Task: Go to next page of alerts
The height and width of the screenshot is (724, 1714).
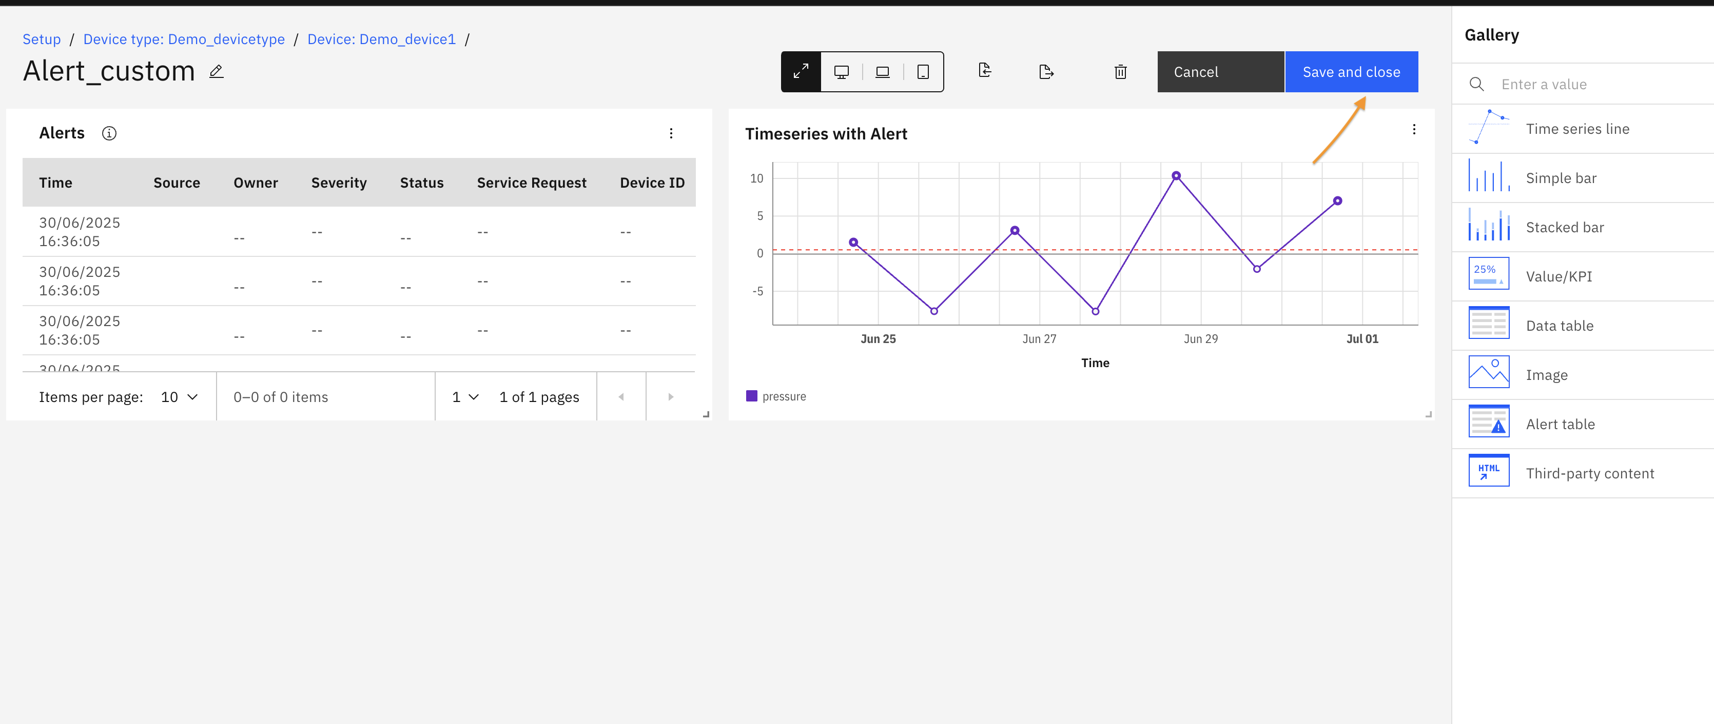Action: click(x=671, y=397)
